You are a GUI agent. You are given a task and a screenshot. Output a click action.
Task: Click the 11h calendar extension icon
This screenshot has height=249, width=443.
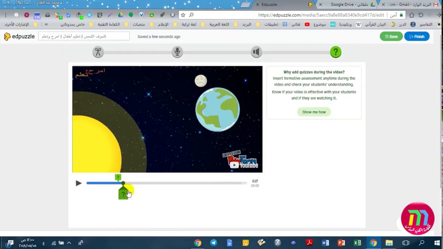[37, 15]
